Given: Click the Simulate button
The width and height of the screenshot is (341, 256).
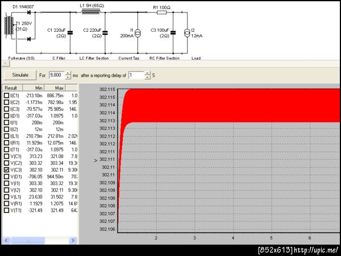Looking at the screenshot, I should click(20, 75).
